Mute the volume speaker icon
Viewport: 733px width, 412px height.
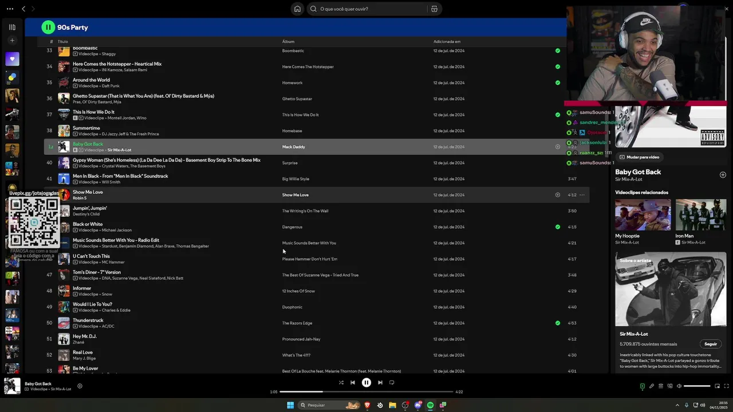pos(679,386)
